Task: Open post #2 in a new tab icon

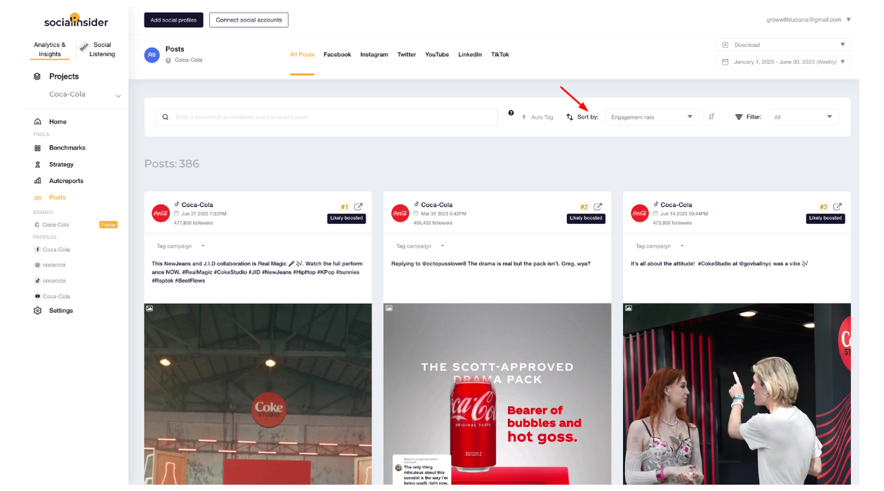Action: [598, 207]
